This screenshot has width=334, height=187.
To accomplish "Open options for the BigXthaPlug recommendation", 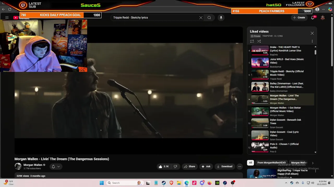I will point(315,171).
